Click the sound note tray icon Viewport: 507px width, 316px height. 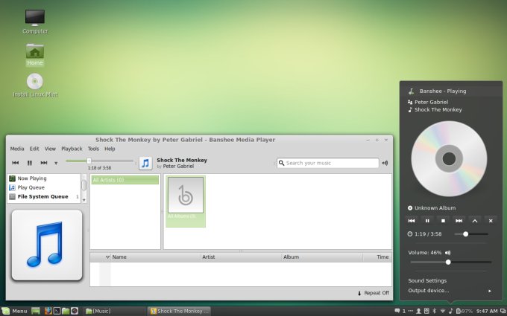451,311
